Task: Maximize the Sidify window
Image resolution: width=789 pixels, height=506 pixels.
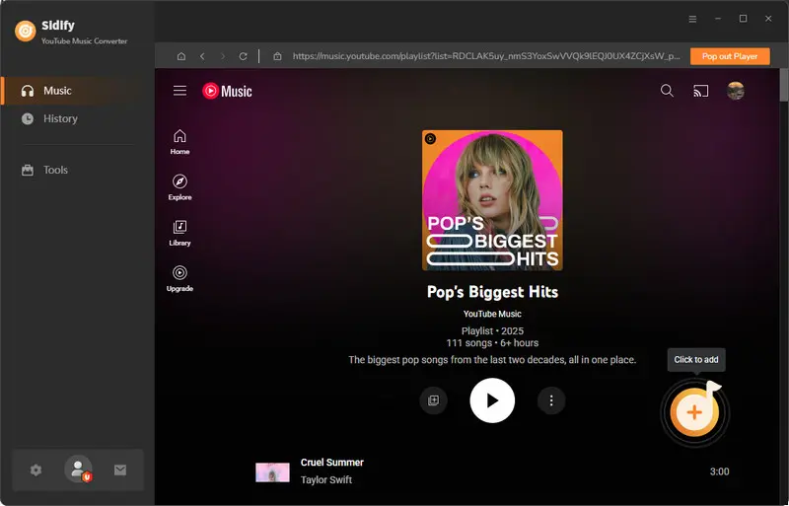Action: click(x=743, y=19)
